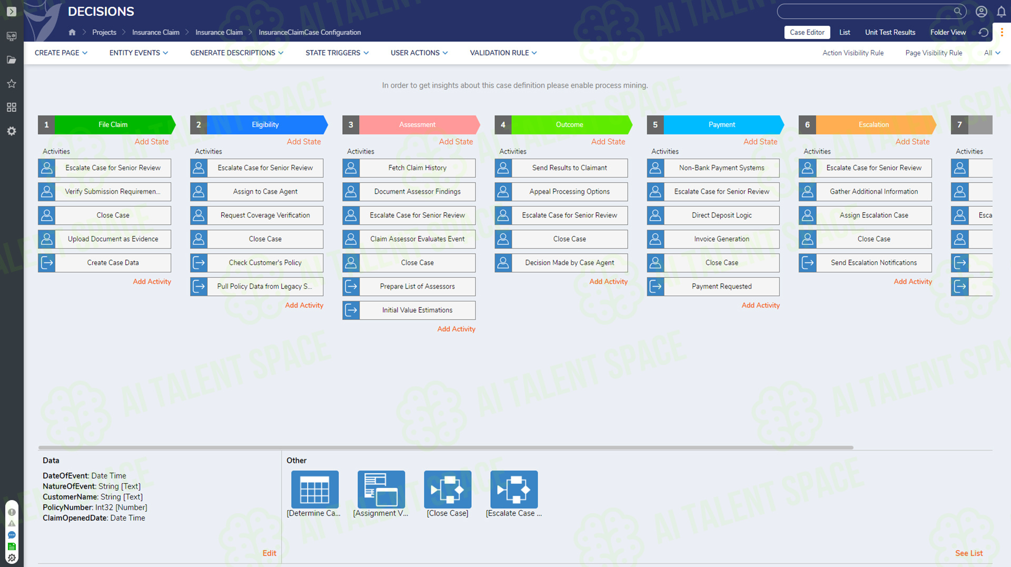Open the vertical three-dot options menu

coord(1002,33)
